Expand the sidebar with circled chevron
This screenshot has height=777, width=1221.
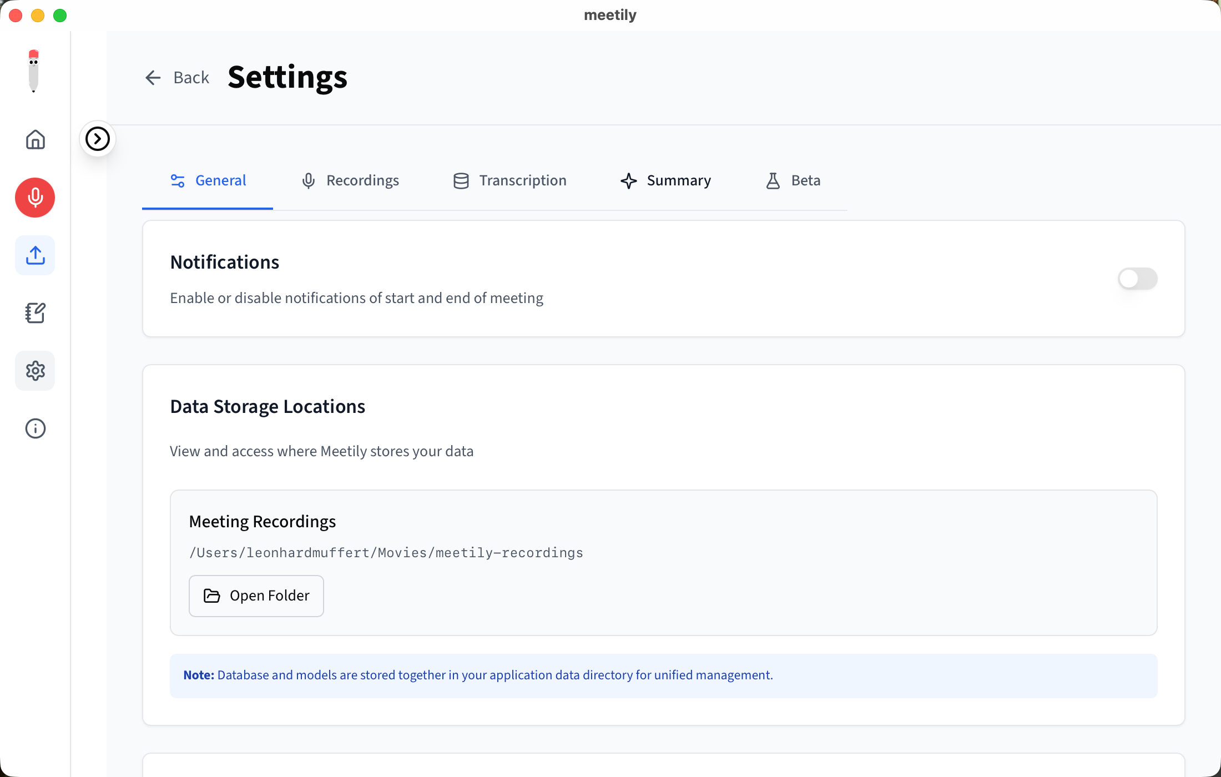pyautogui.click(x=98, y=139)
